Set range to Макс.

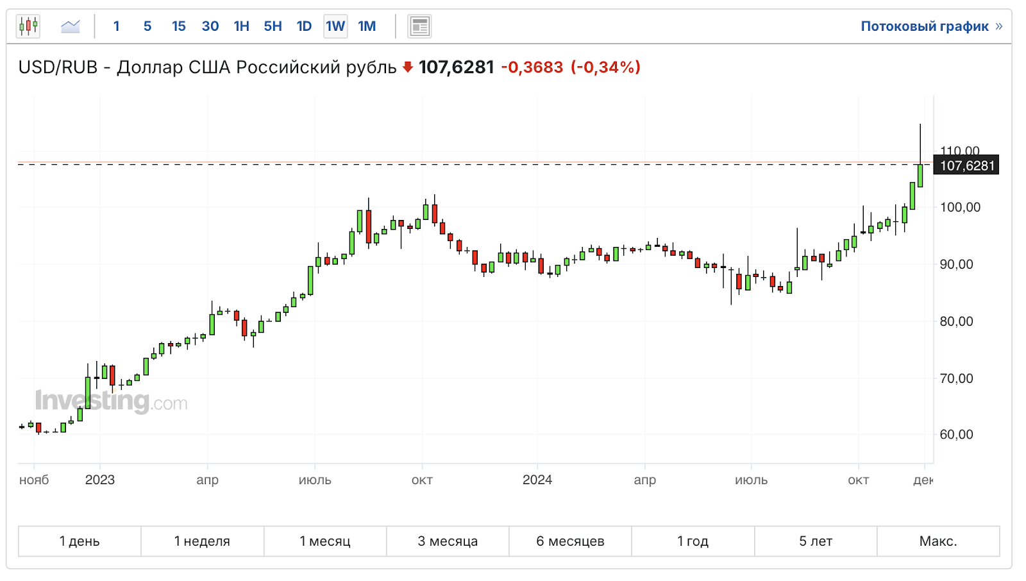coord(938,541)
